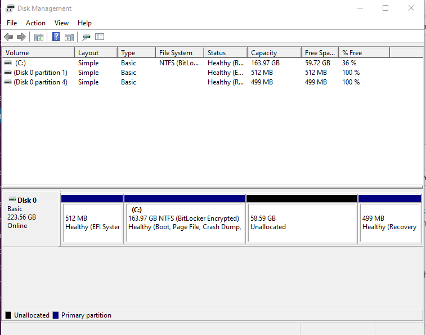This screenshot has height=335, width=426.
Task: Open the File menu
Action: [12, 23]
